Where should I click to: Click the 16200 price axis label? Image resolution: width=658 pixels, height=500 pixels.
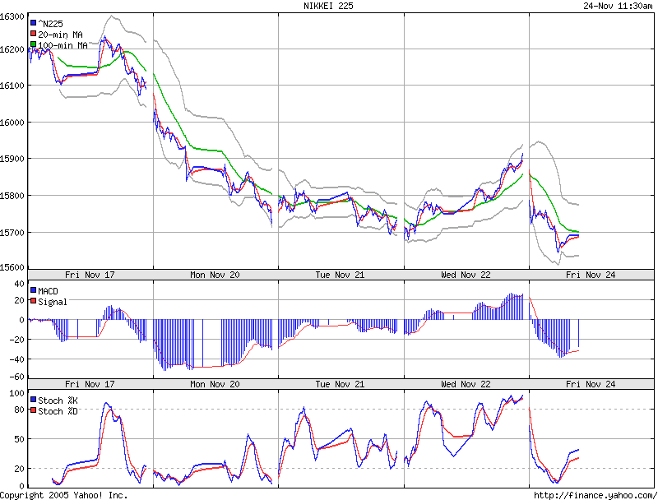(x=12, y=49)
